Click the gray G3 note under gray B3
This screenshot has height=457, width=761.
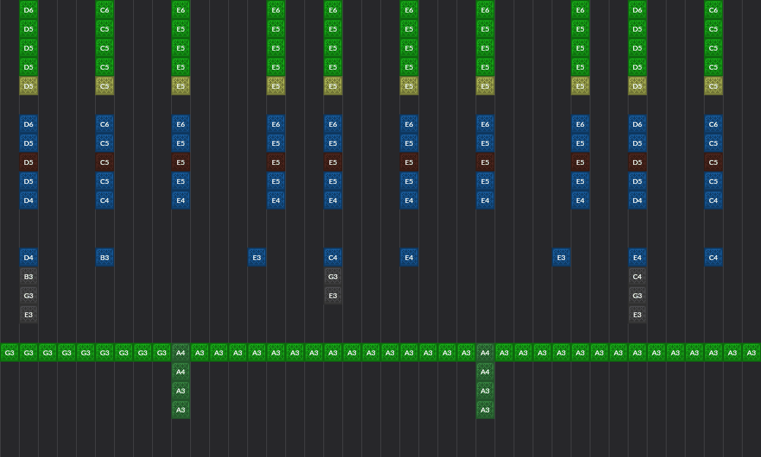[x=29, y=296]
